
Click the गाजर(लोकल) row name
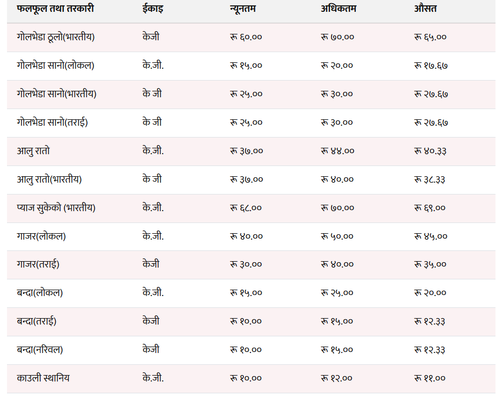tap(41, 236)
